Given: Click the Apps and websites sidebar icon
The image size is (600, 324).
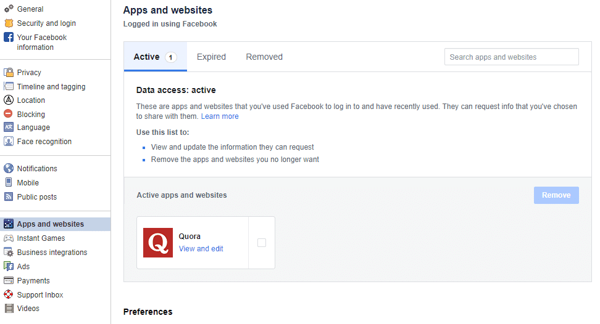Looking at the screenshot, I should click(9, 224).
